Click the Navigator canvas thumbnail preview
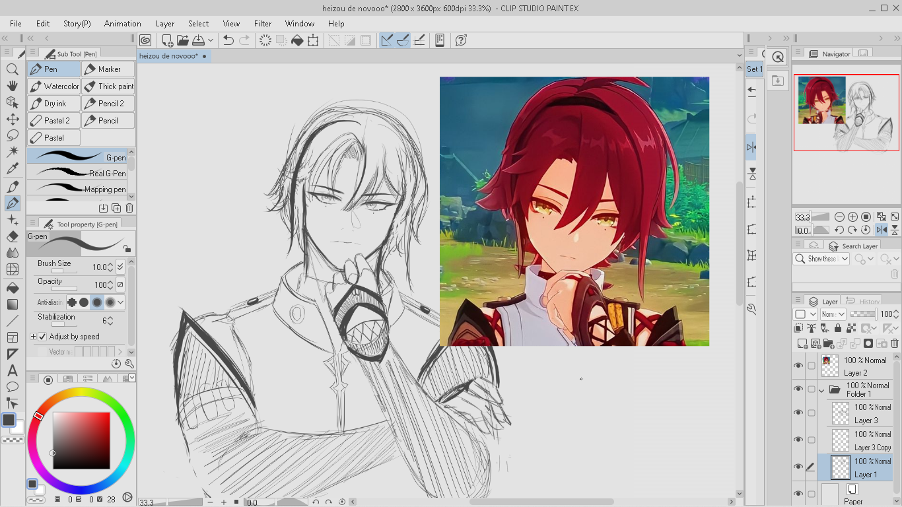902x507 pixels. (846, 112)
